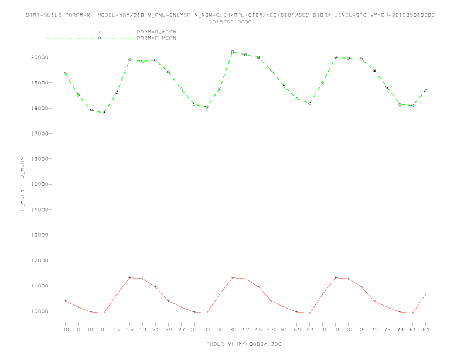Click the x-axis tick label 12
Viewport: 464px width, 359px height.
click(x=117, y=330)
